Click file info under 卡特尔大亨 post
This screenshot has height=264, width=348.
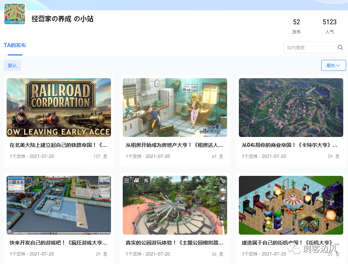coord(264,156)
